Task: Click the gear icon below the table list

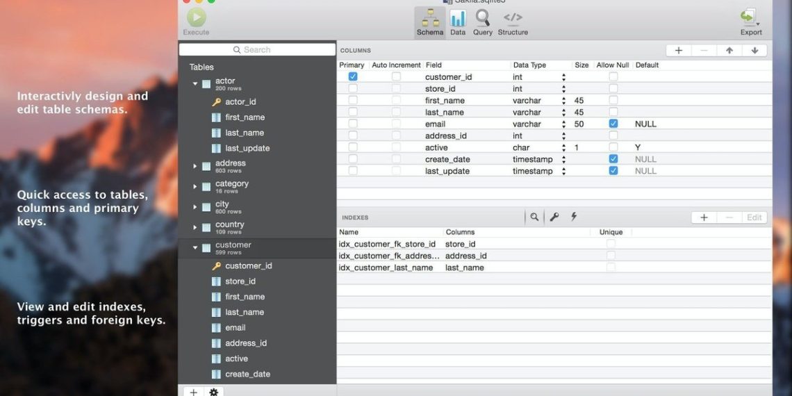Action: tap(213, 392)
